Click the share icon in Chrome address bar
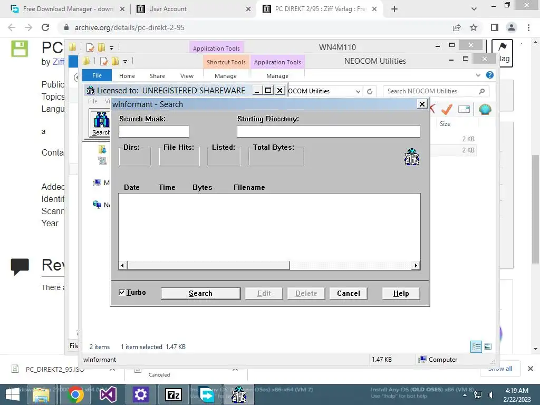 coord(457,27)
